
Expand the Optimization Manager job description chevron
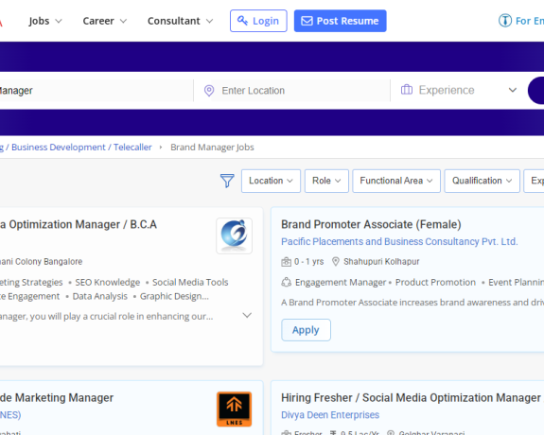click(x=247, y=315)
